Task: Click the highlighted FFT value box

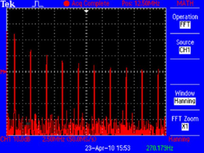Action: 185,25
